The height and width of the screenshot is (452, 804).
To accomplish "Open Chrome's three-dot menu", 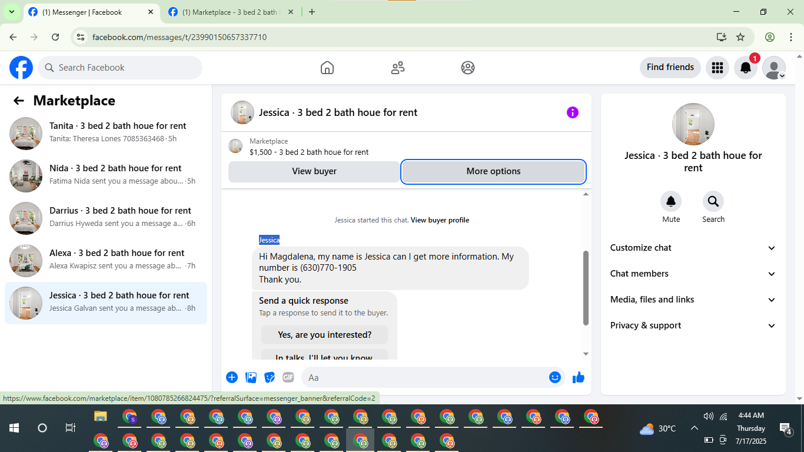I will point(791,37).
